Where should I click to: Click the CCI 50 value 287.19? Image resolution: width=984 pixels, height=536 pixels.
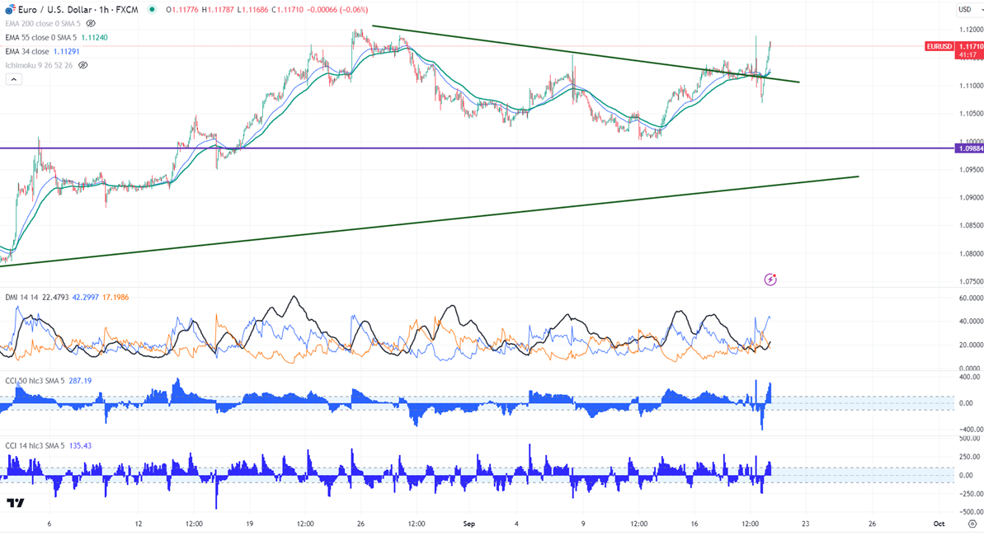pos(80,381)
